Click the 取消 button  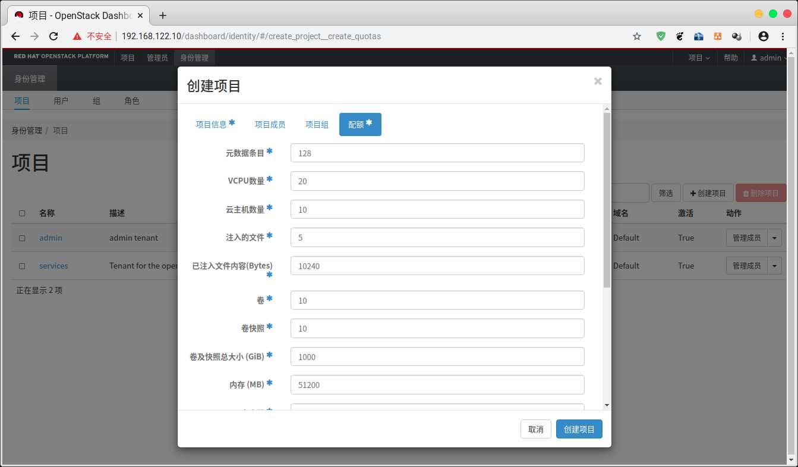(x=536, y=429)
